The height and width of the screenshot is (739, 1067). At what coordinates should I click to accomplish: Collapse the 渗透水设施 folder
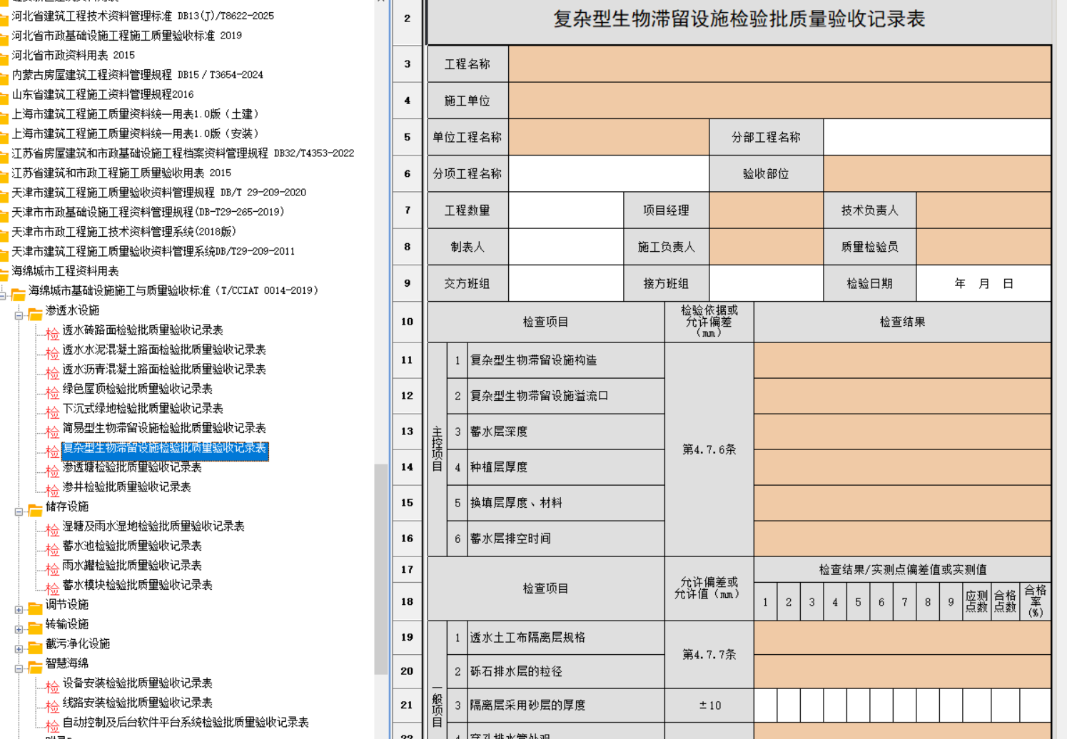tap(19, 315)
